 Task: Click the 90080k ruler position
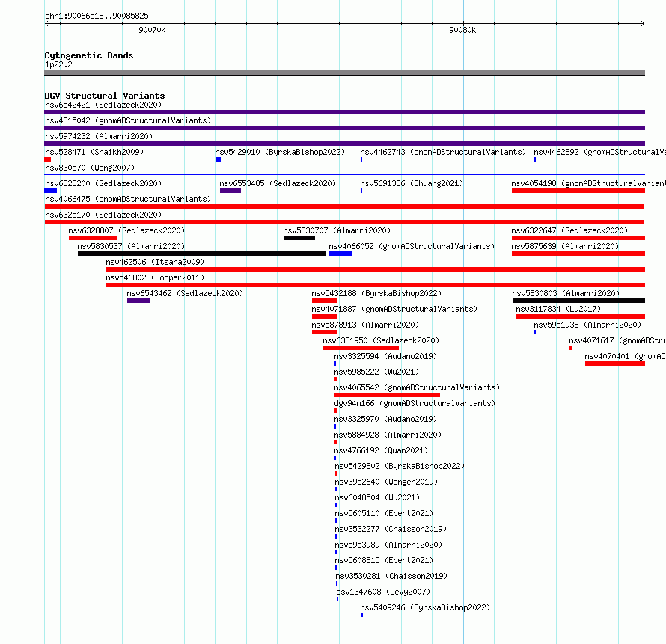462,30
